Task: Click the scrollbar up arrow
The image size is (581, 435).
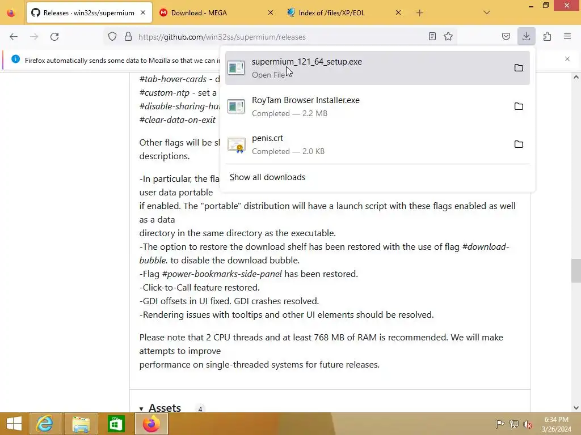Action: pos(576,77)
